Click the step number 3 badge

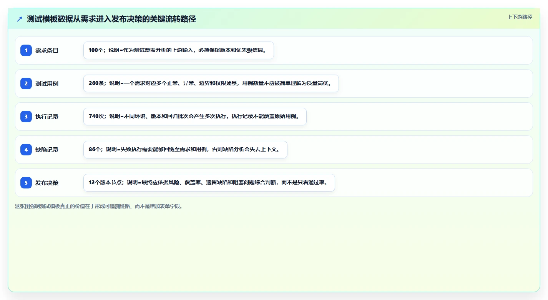click(x=26, y=117)
